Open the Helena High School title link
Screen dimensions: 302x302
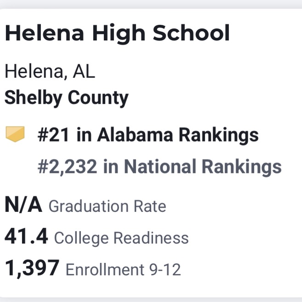coord(117,33)
